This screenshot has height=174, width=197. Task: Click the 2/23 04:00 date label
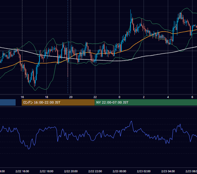coord(168,171)
